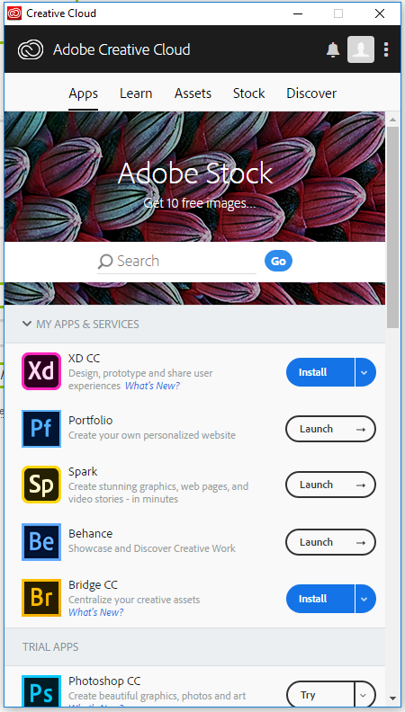Launch Spark
Image resolution: width=405 pixels, height=712 pixels.
pyautogui.click(x=330, y=485)
